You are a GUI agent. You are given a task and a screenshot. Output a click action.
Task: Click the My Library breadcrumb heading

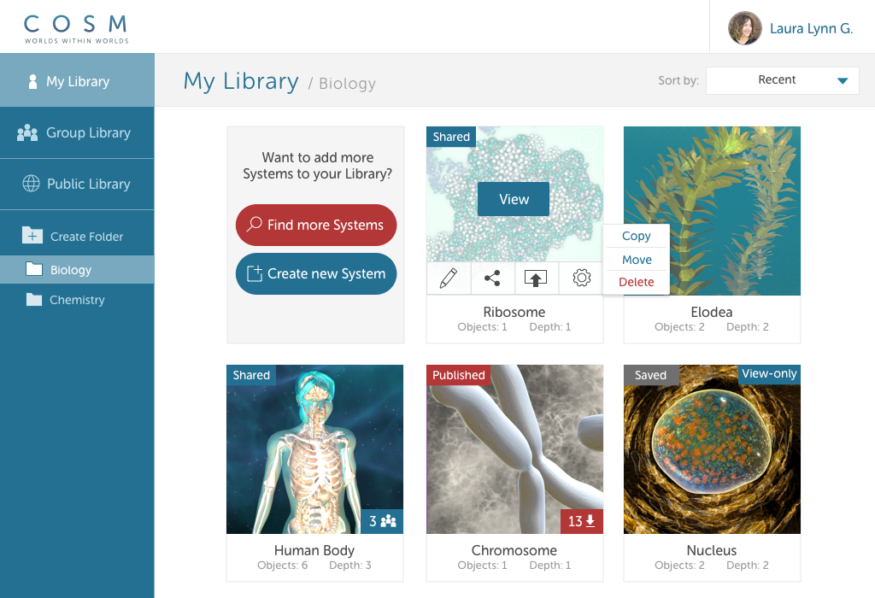click(241, 81)
